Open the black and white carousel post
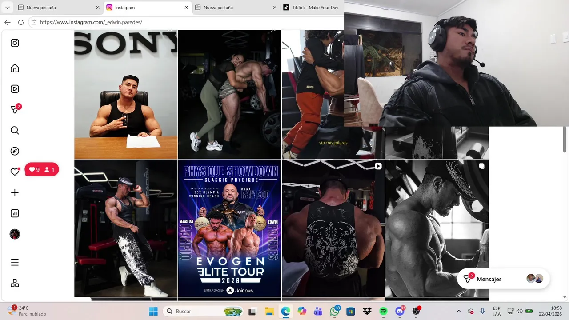 coord(437,228)
